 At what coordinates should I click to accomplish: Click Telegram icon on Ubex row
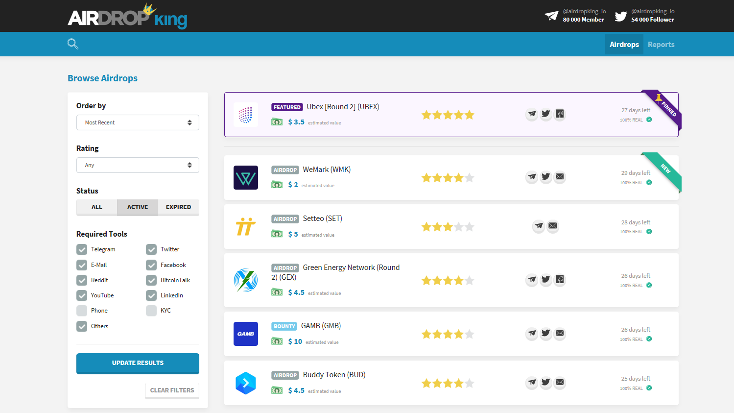(532, 114)
